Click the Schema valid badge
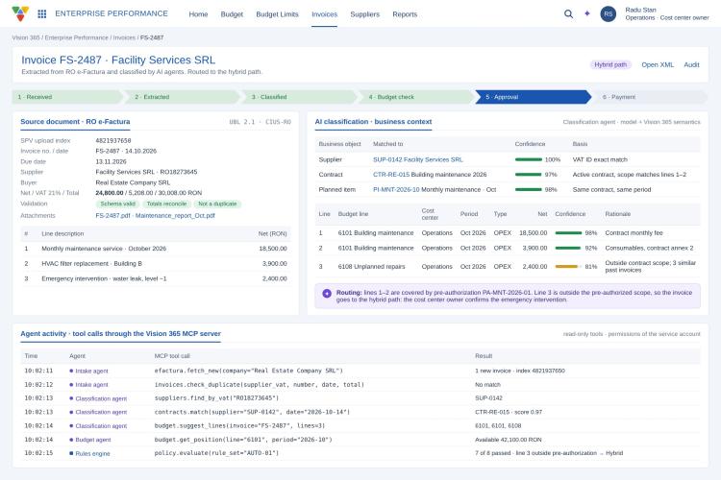Image resolution: width=721 pixels, height=480 pixels. point(117,204)
